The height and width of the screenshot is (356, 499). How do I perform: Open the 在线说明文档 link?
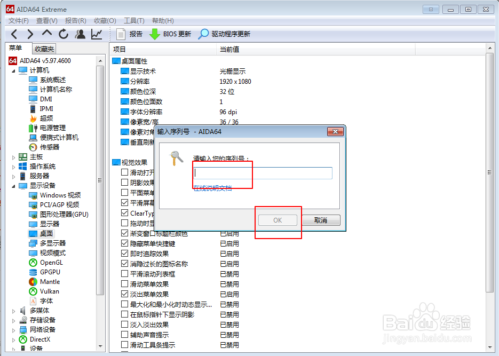point(212,188)
